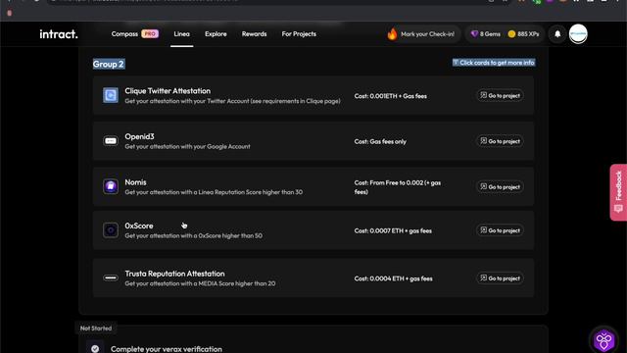Screen dimensions: 627x353
Task: Click Cost: Gas fees only text
Action: click(x=380, y=141)
